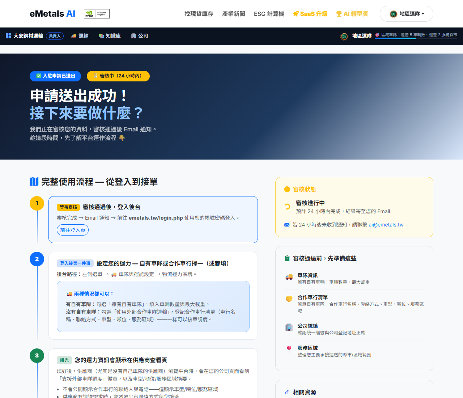Click the 相關資源 section heading
Screen dimensions: 463x398
[x=305, y=392]
